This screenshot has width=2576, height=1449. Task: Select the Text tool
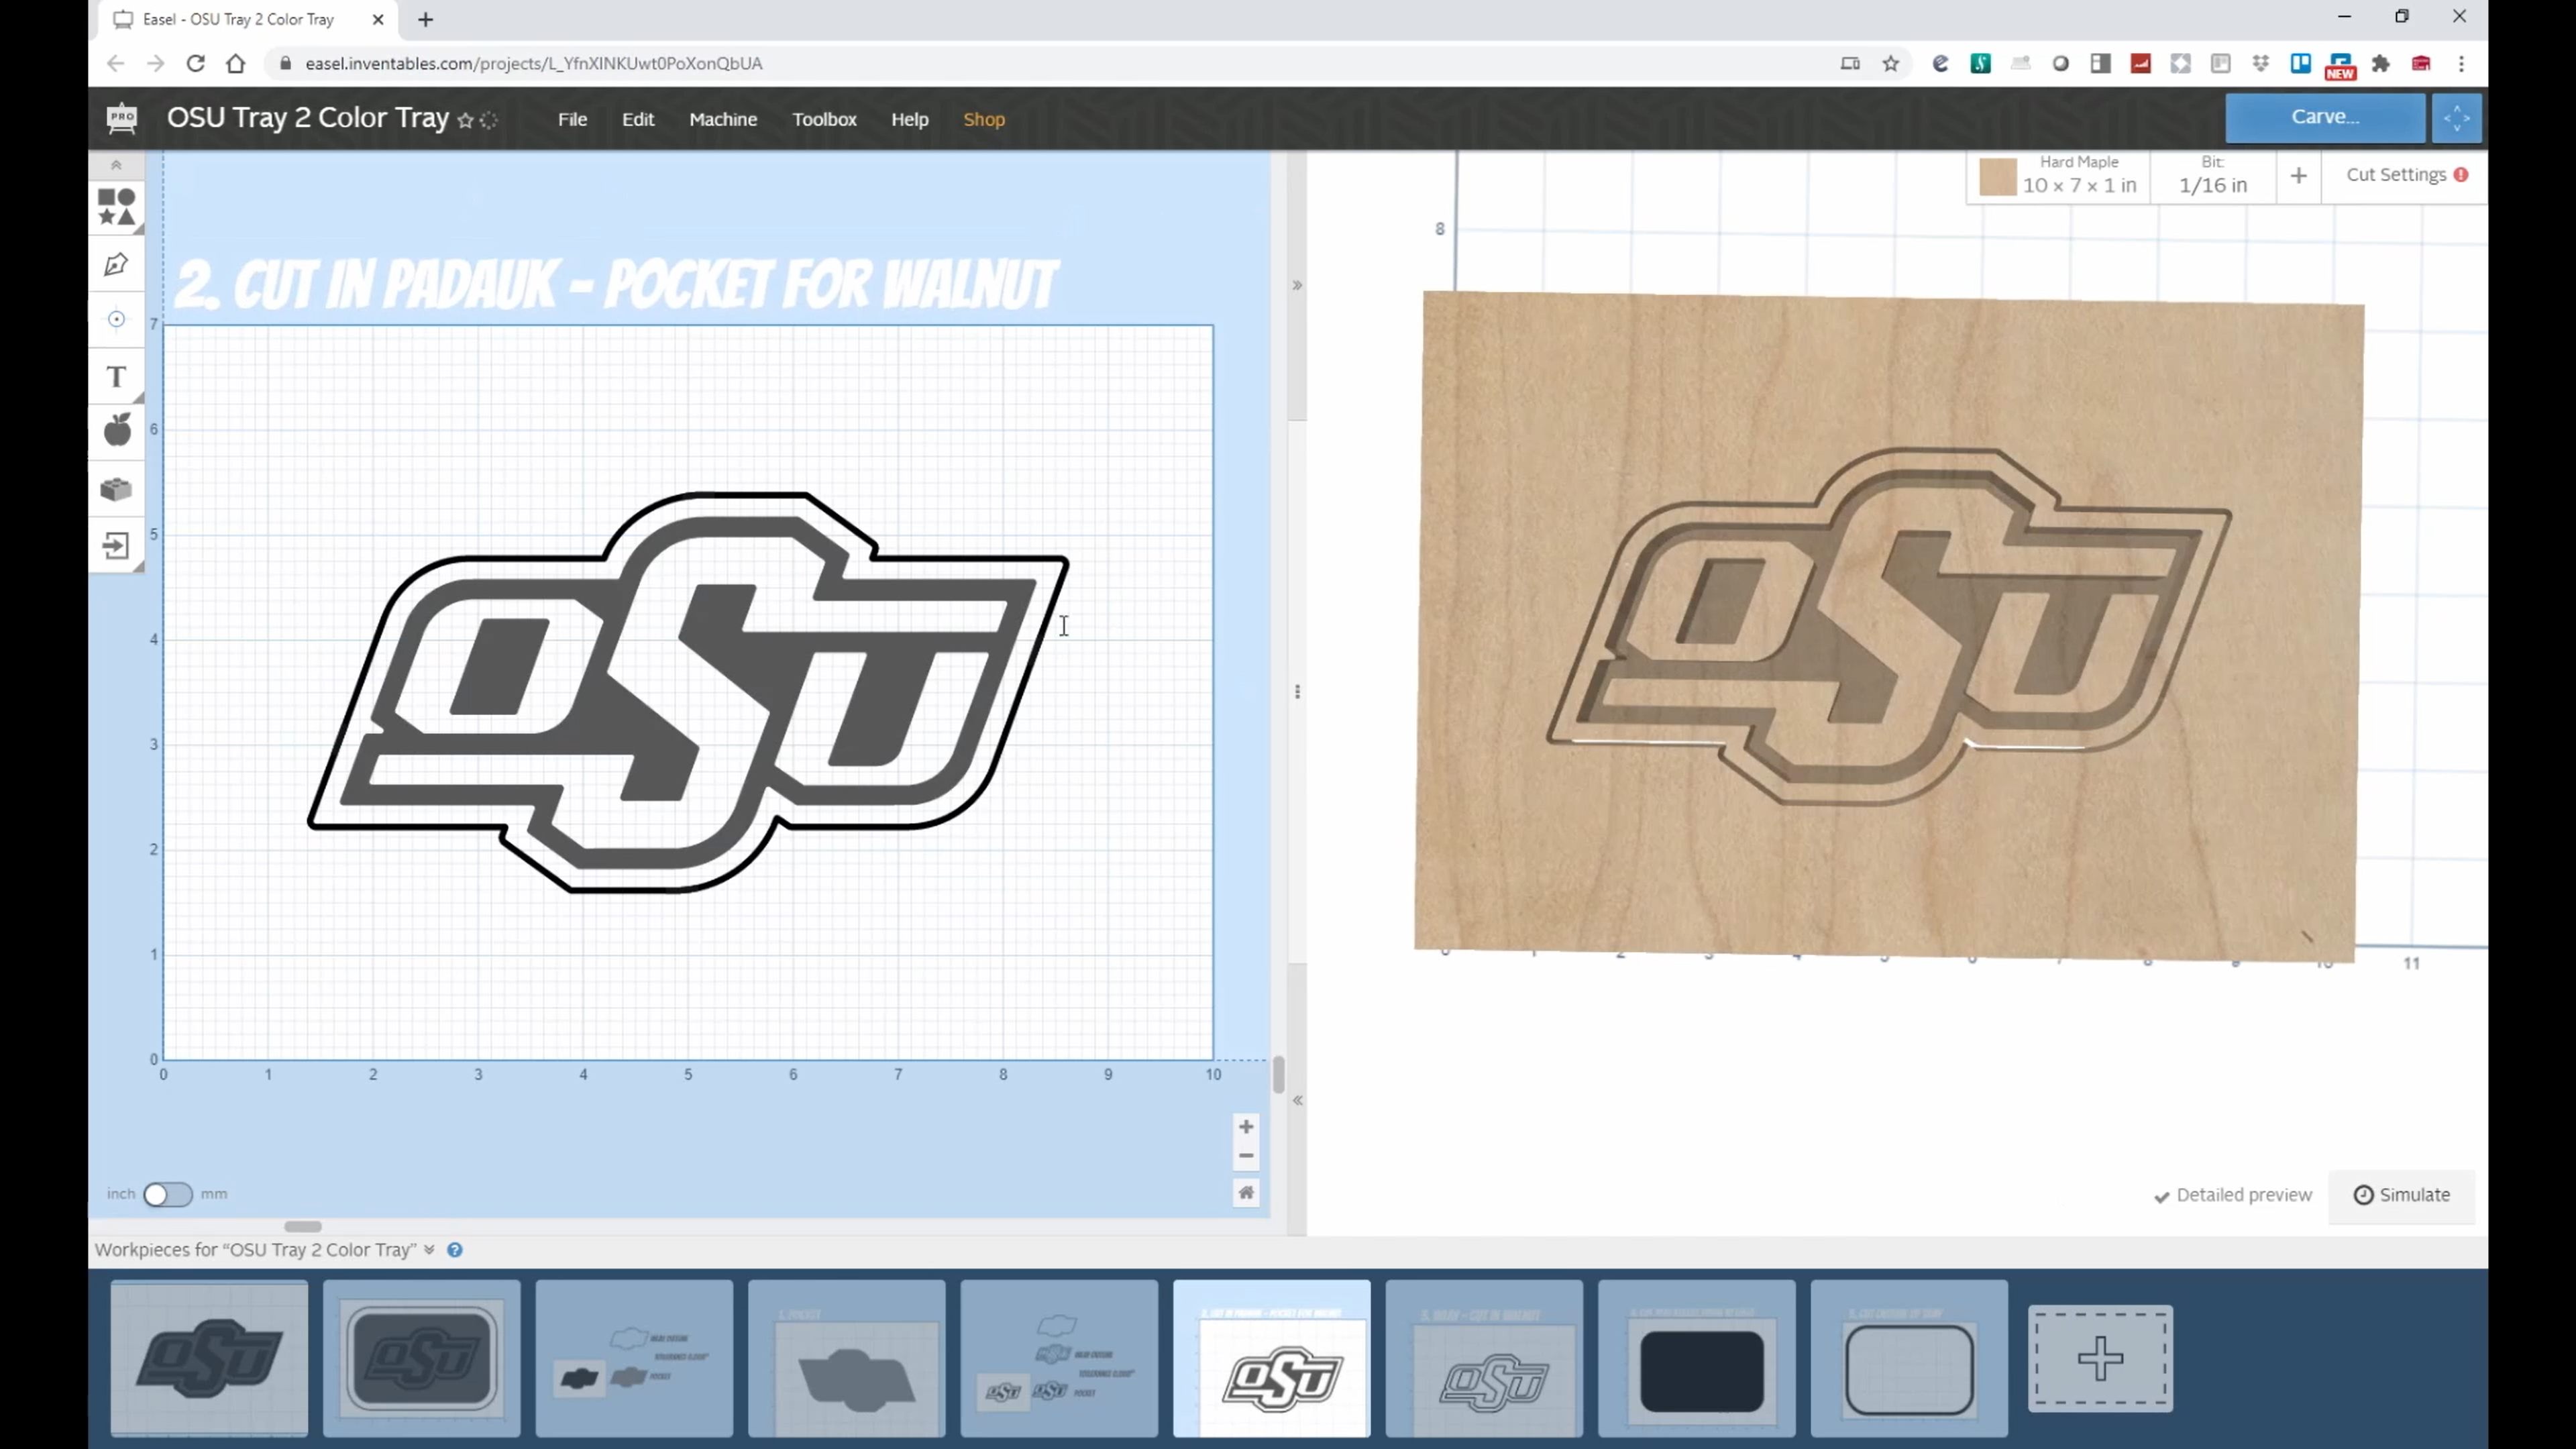coord(116,377)
